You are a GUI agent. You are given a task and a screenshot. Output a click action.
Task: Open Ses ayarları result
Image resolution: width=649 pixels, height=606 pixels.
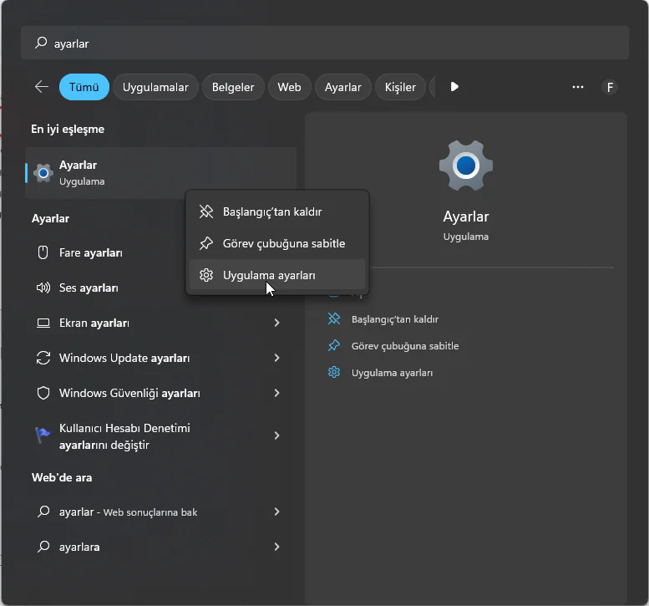click(89, 288)
